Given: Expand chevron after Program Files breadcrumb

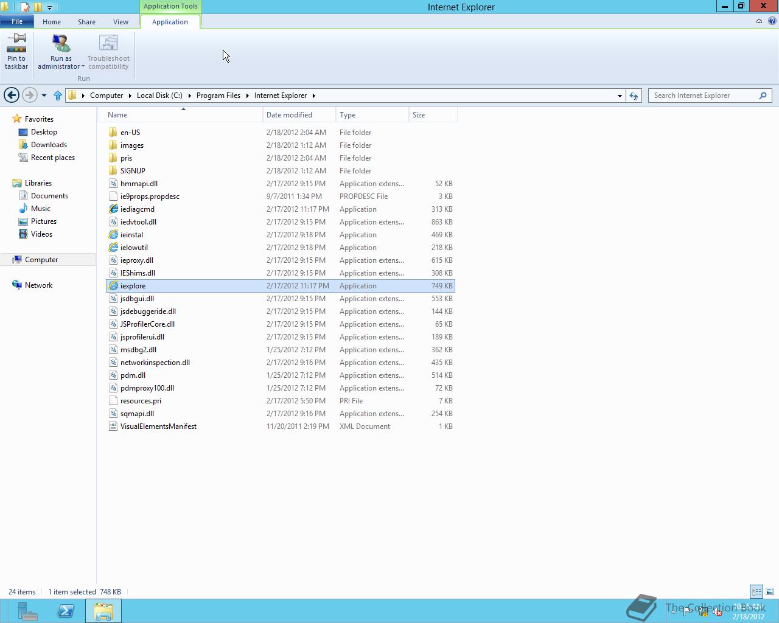Looking at the screenshot, I should pyautogui.click(x=248, y=96).
